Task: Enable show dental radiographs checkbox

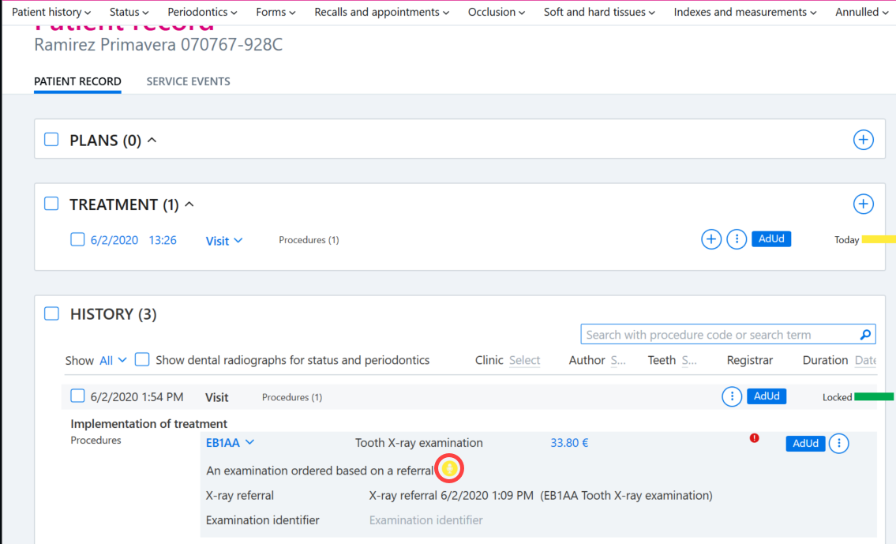Action: point(142,359)
